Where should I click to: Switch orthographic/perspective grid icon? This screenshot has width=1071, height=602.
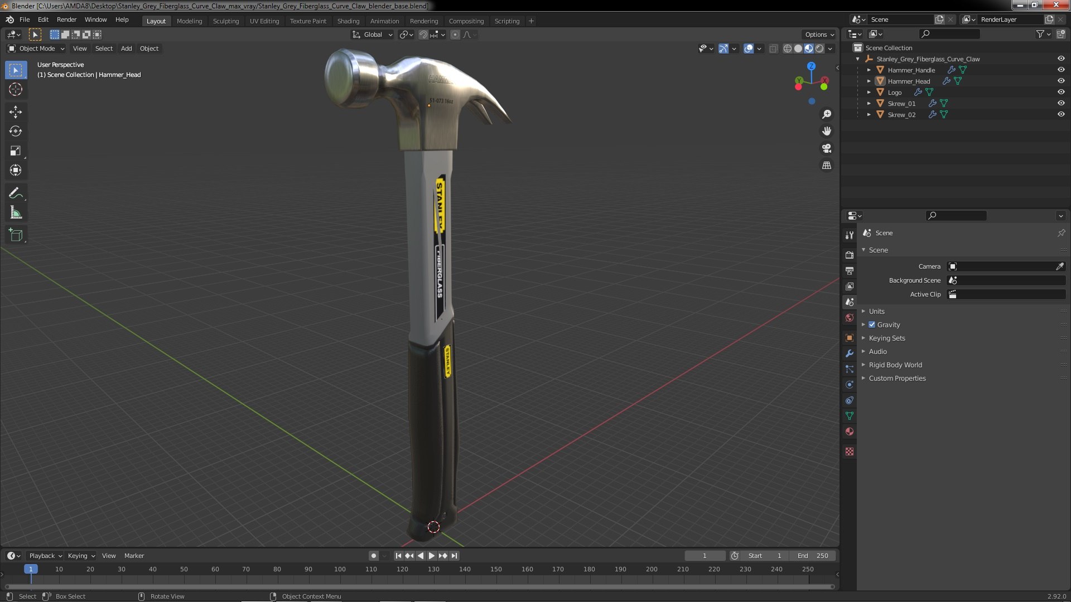(827, 166)
